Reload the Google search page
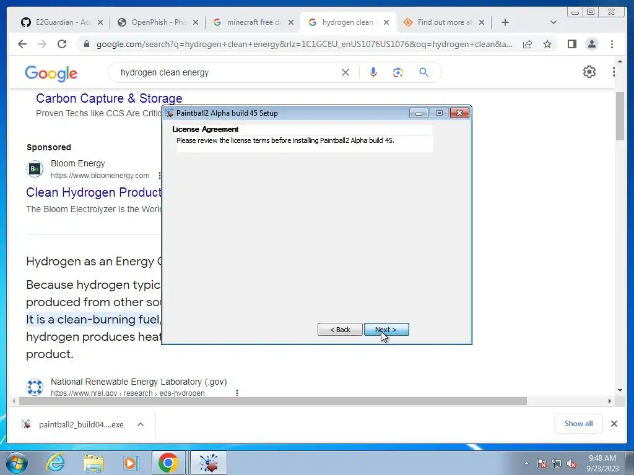This screenshot has width=634, height=475. click(62, 44)
